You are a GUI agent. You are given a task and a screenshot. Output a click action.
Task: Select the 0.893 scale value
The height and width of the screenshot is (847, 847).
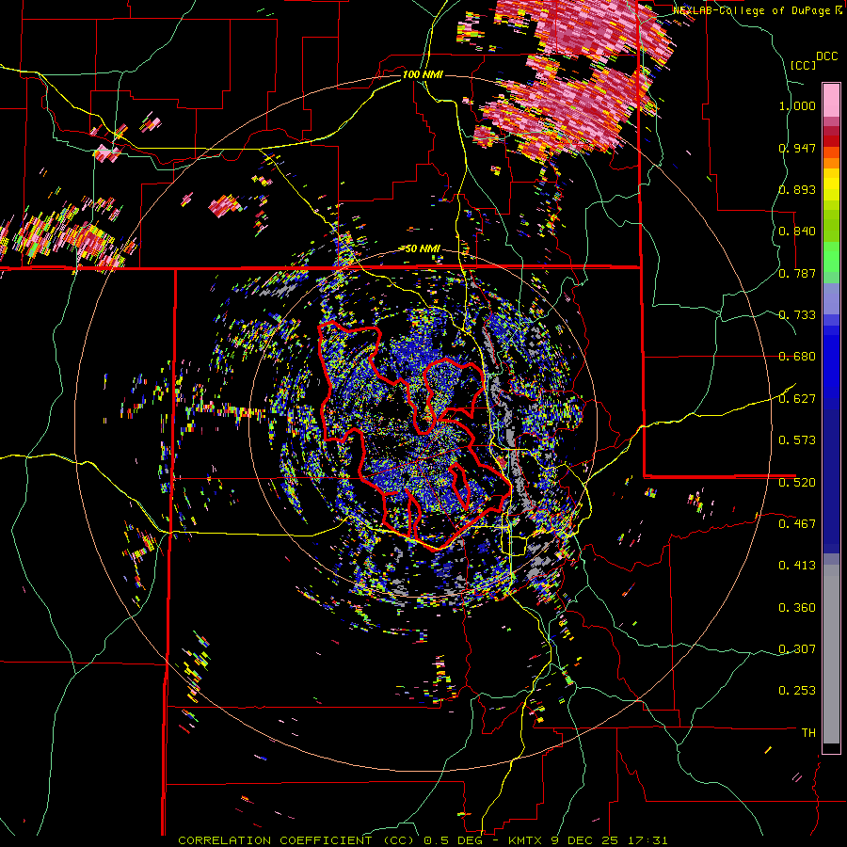tap(797, 189)
